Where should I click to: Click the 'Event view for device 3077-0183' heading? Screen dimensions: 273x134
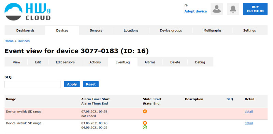(76, 51)
